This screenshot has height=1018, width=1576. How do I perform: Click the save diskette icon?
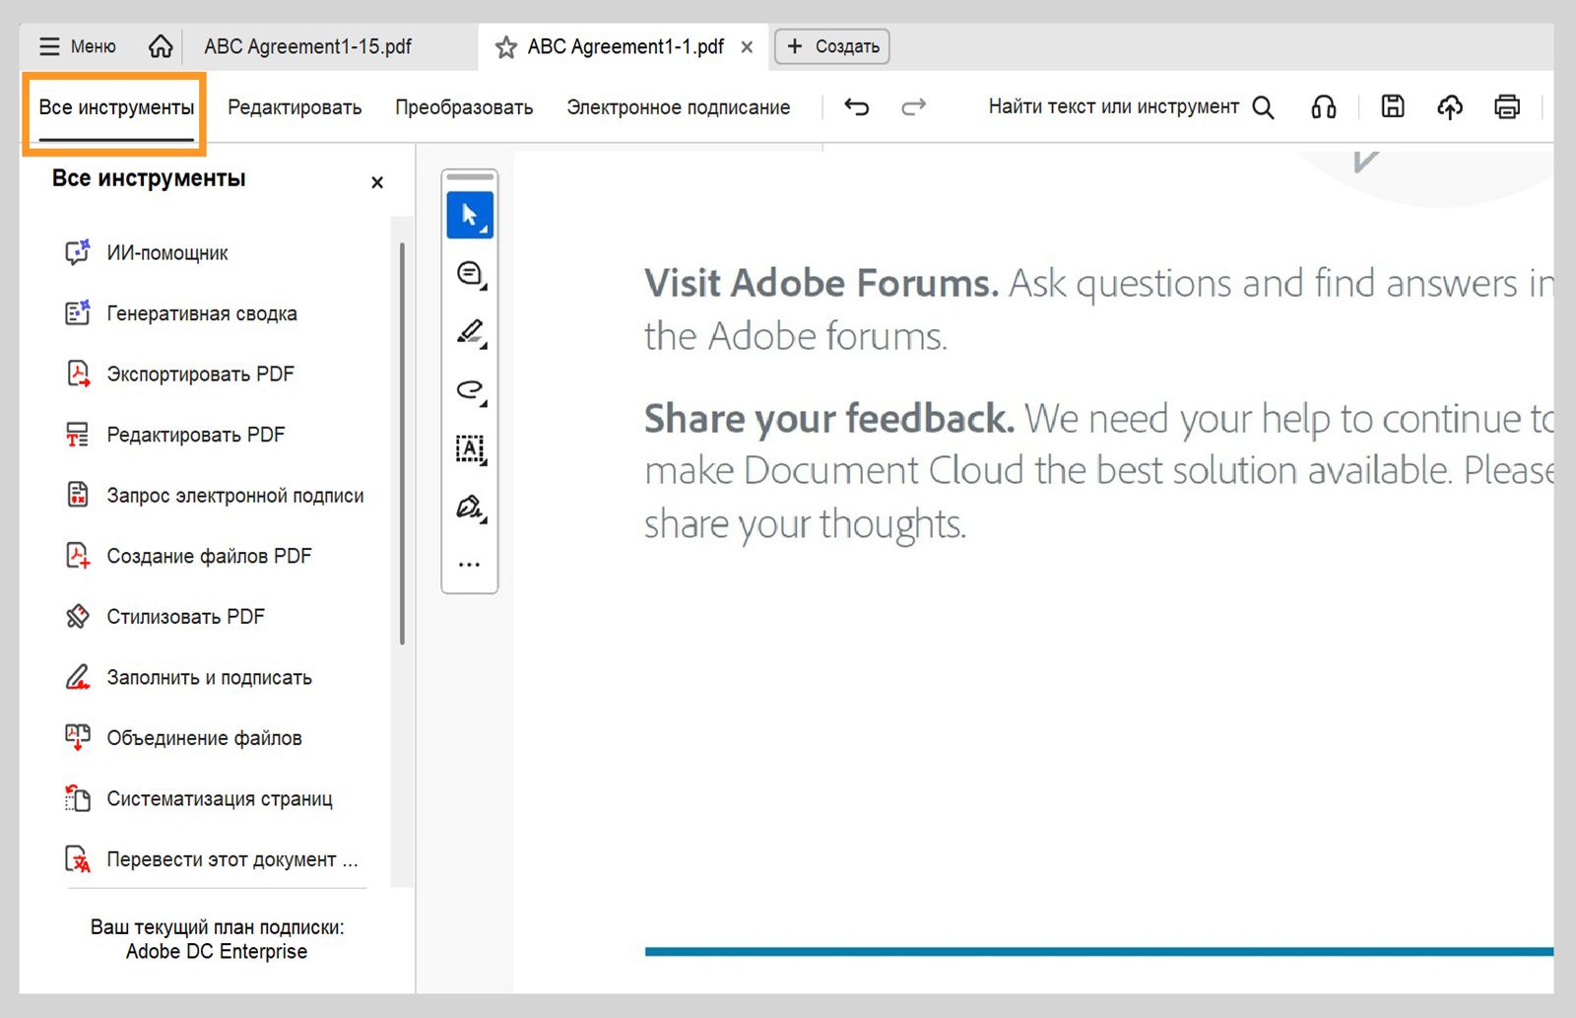coord(1392,106)
